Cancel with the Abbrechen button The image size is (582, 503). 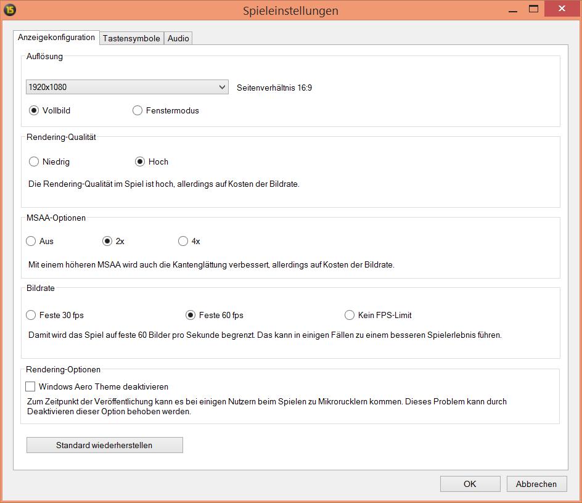click(x=536, y=484)
